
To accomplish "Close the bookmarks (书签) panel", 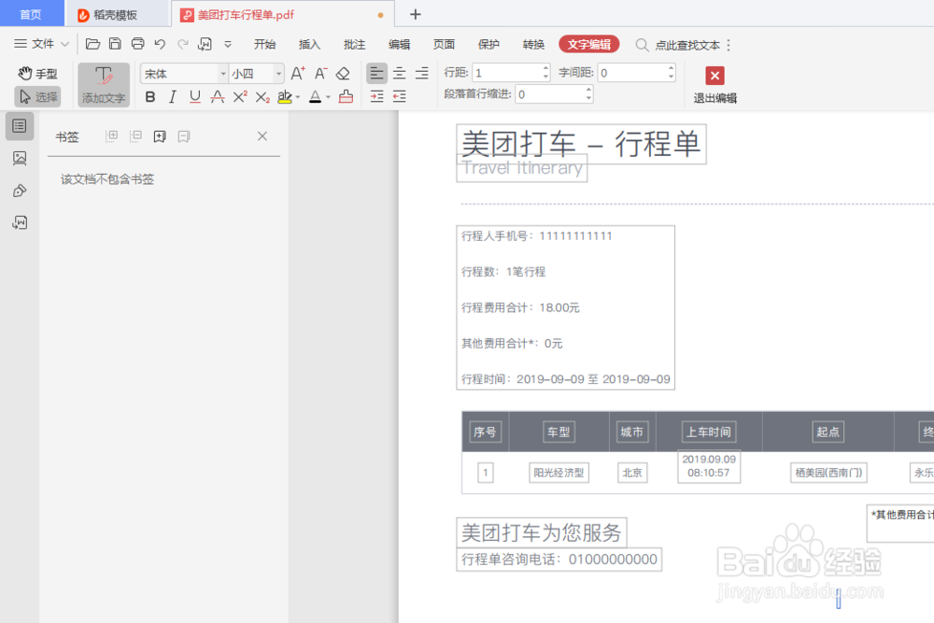I will [x=262, y=136].
